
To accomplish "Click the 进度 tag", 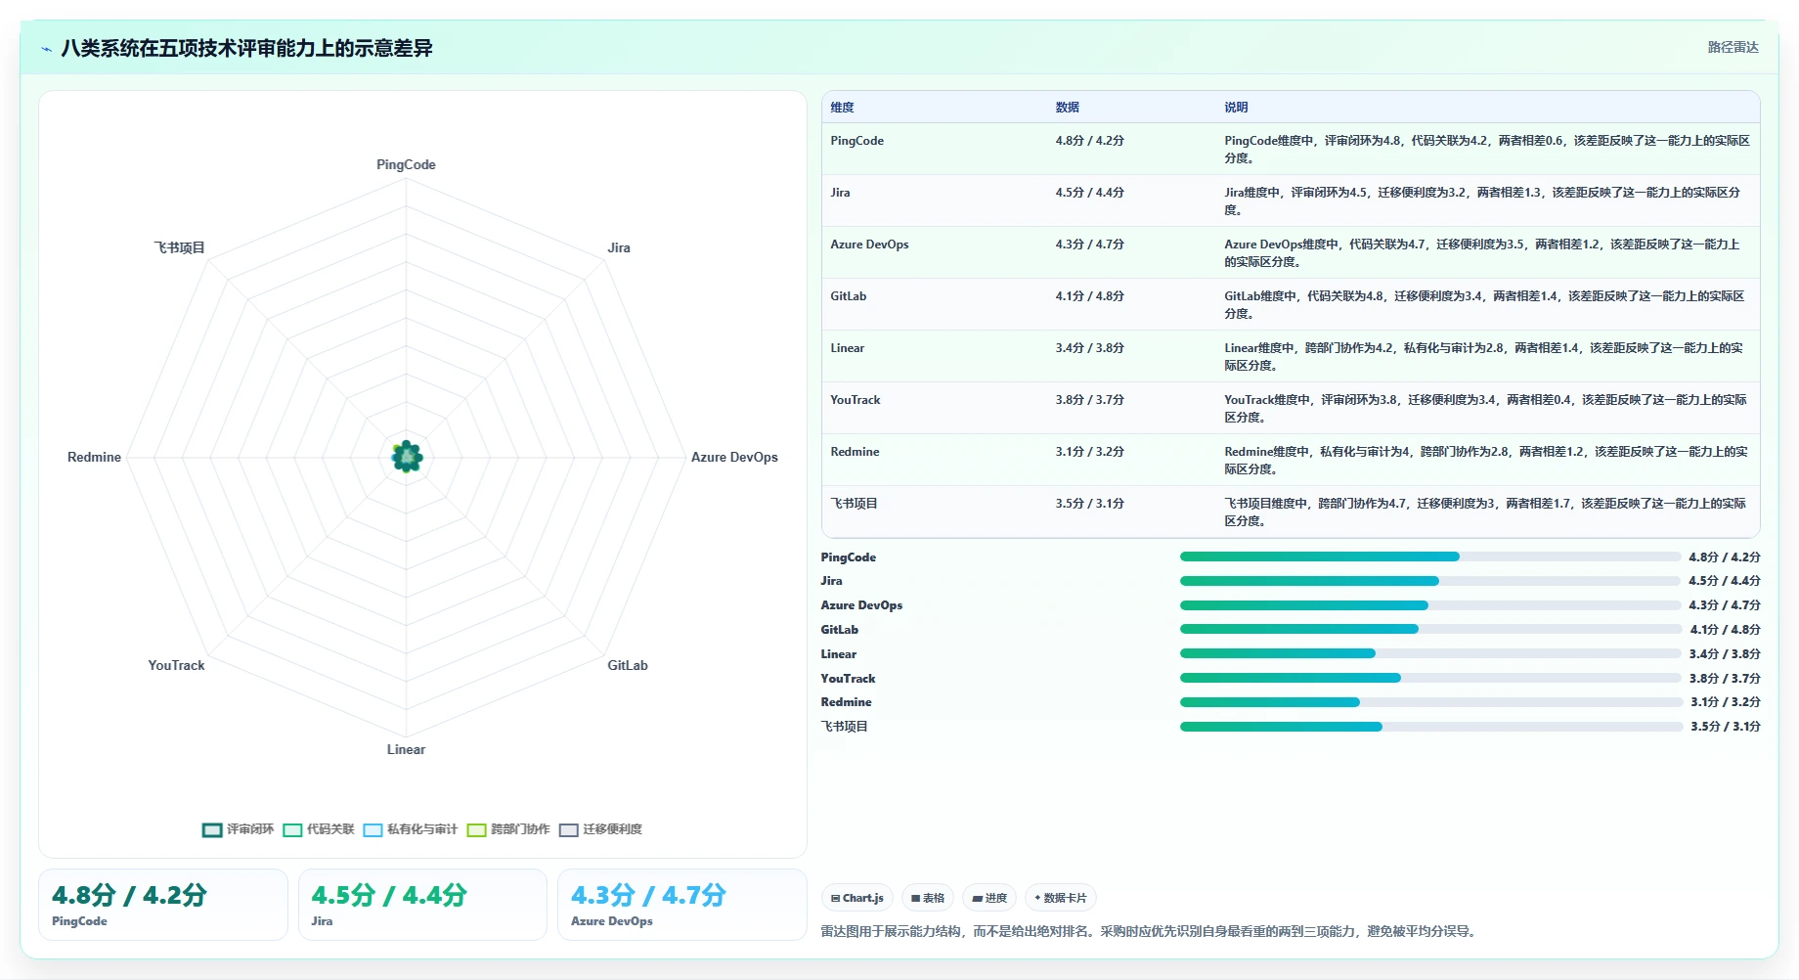I will click(989, 898).
